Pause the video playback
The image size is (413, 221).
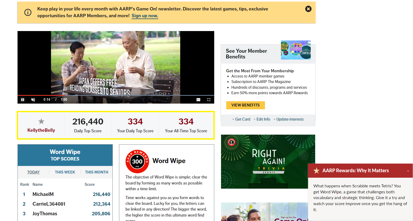pos(23,100)
